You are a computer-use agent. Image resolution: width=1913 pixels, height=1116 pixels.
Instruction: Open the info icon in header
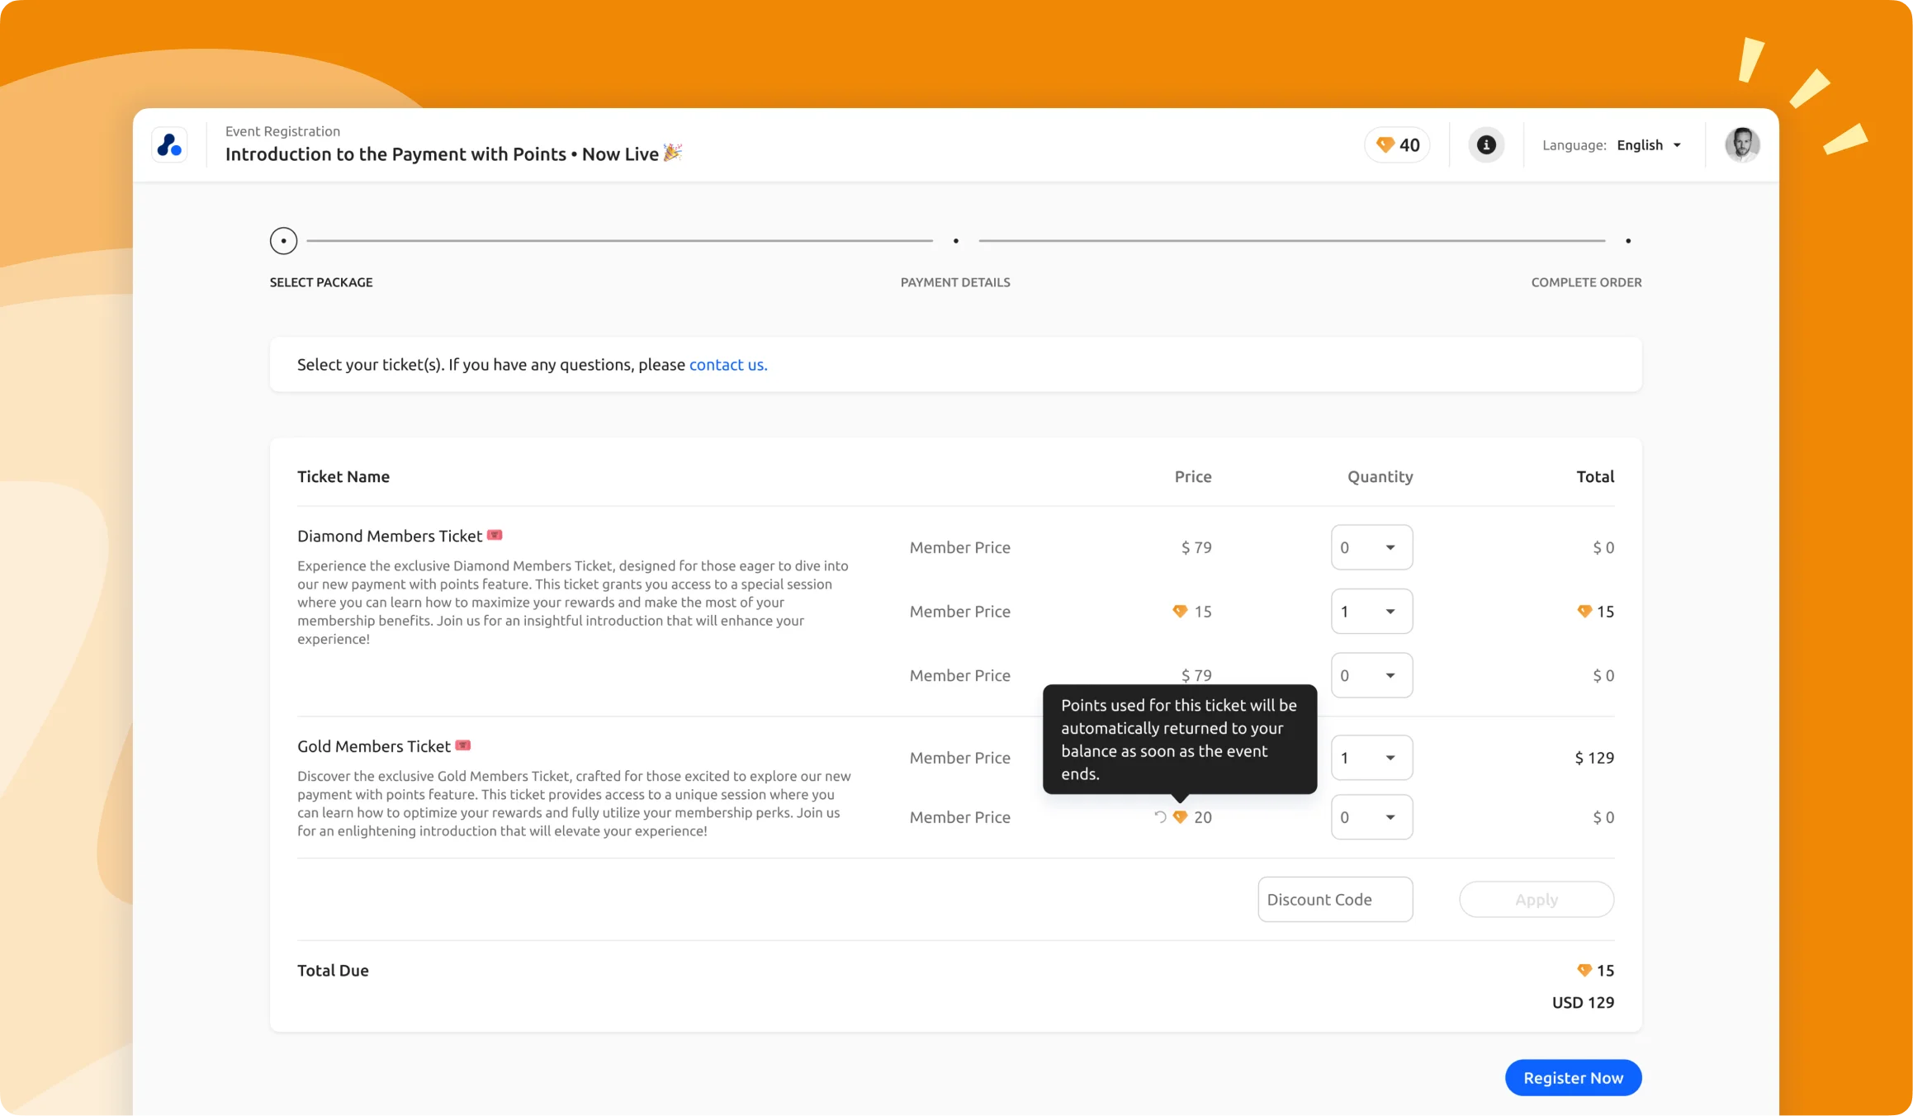click(1486, 145)
